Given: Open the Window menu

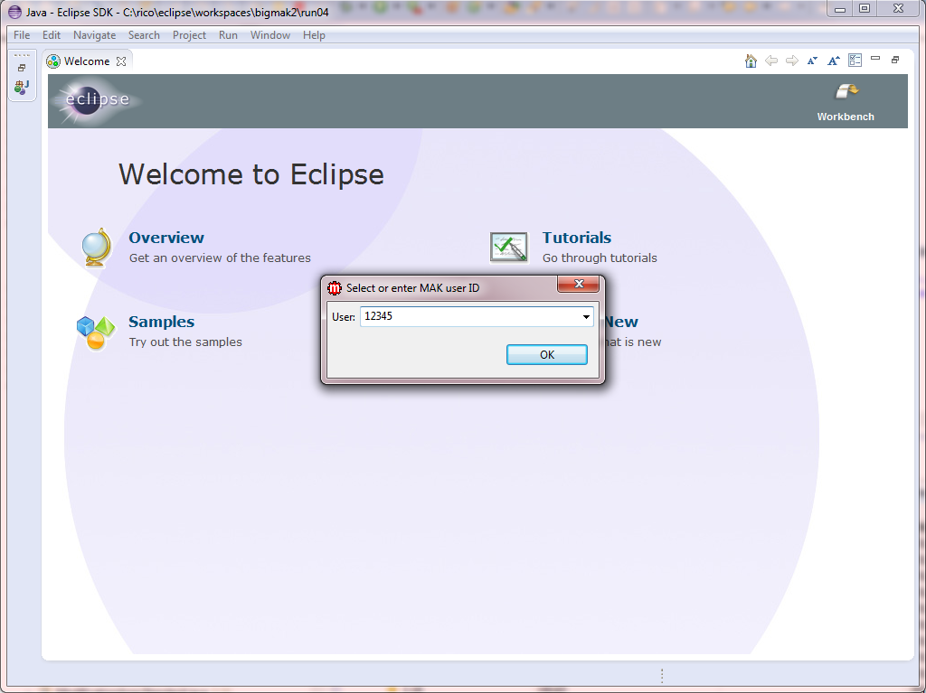Looking at the screenshot, I should coord(270,35).
